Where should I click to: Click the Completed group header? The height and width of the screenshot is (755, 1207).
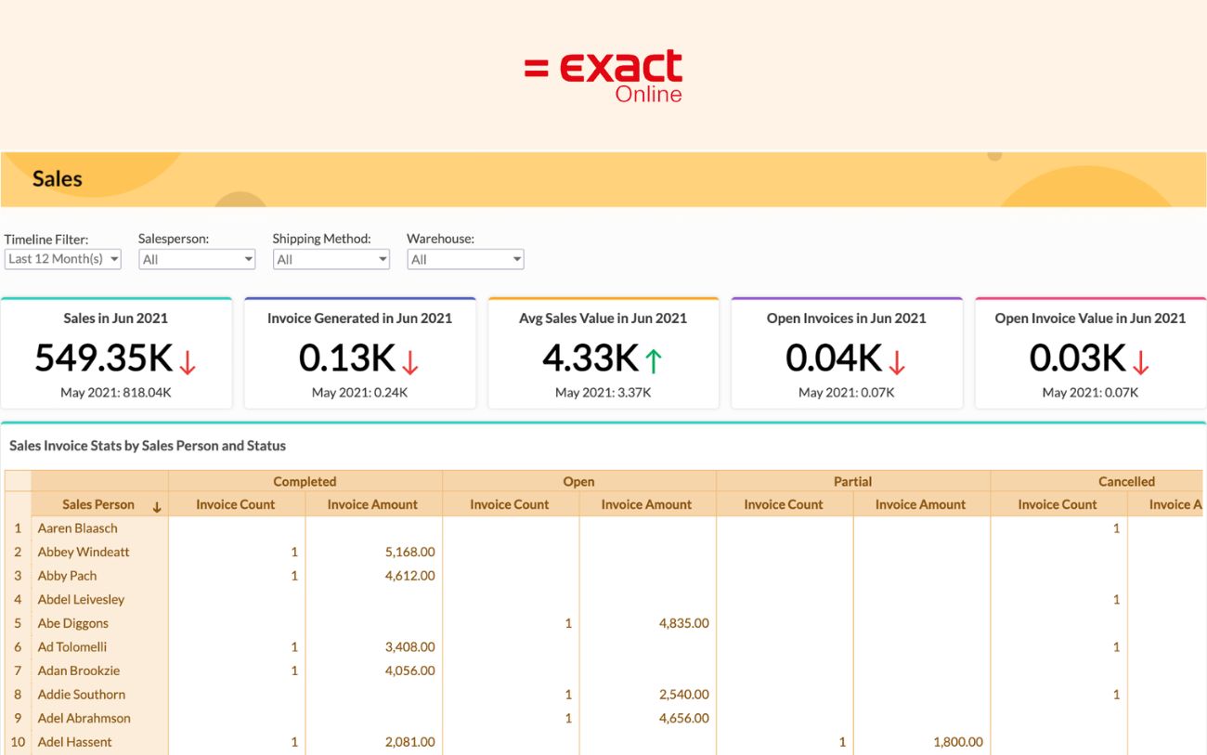tap(305, 481)
